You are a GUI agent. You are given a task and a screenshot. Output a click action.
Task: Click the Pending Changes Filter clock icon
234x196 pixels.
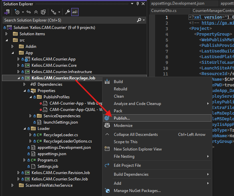click(x=17, y=12)
